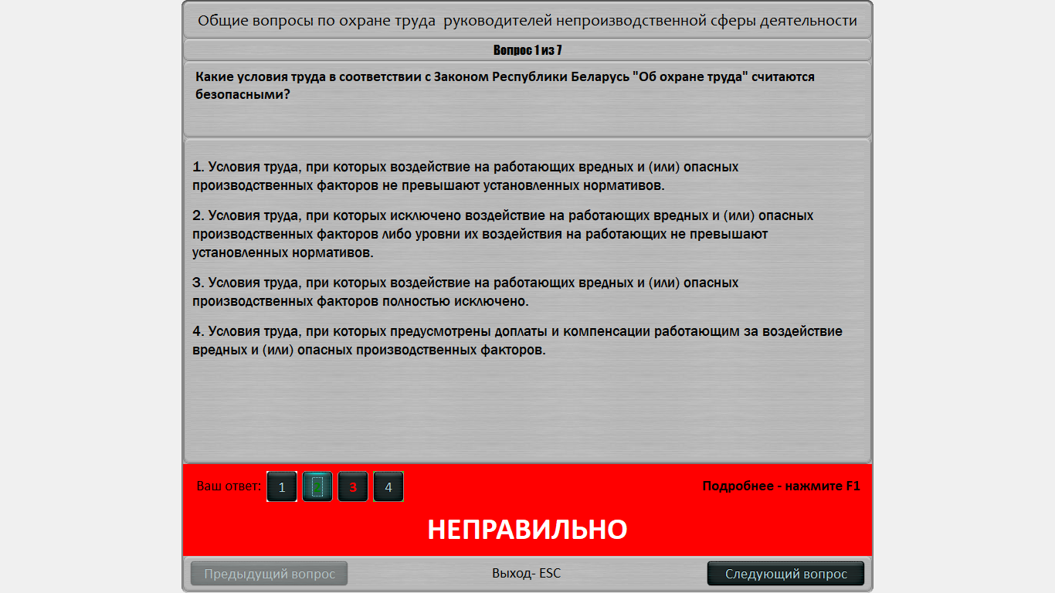Click the quiz title about охране труда
The image size is (1055, 593).
point(527,21)
